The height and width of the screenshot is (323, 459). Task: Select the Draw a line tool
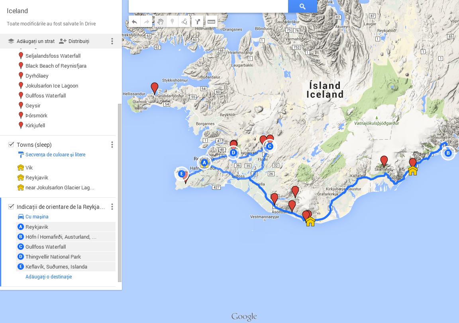tap(184, 21)
